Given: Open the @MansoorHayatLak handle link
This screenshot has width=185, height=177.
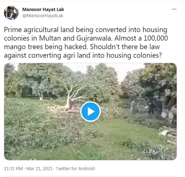Looking at the screenshot, I should click(x=43, y=16).
